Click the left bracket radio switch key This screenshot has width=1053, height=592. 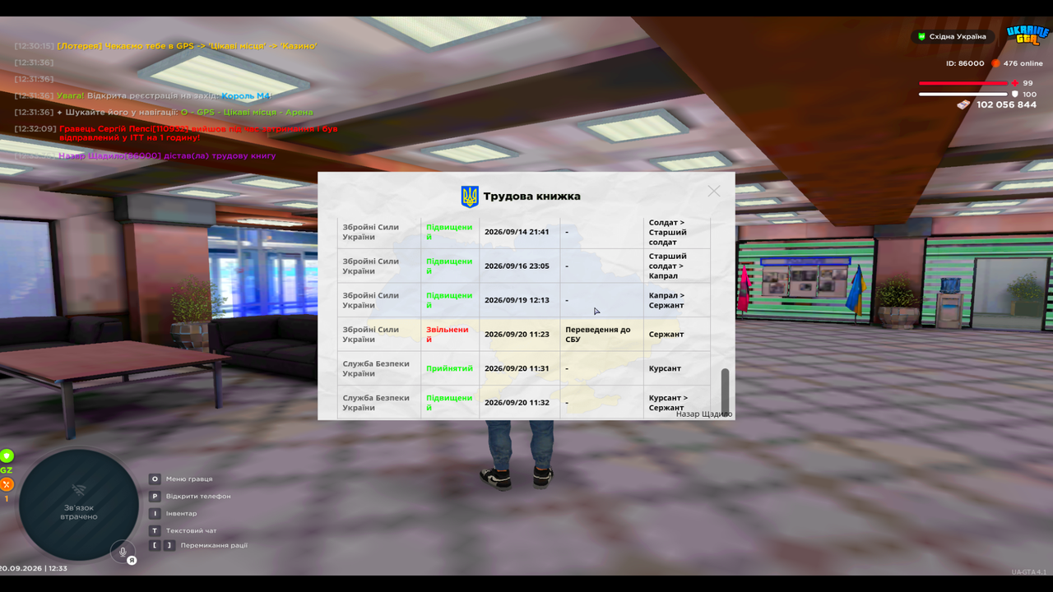click(155, 545)
